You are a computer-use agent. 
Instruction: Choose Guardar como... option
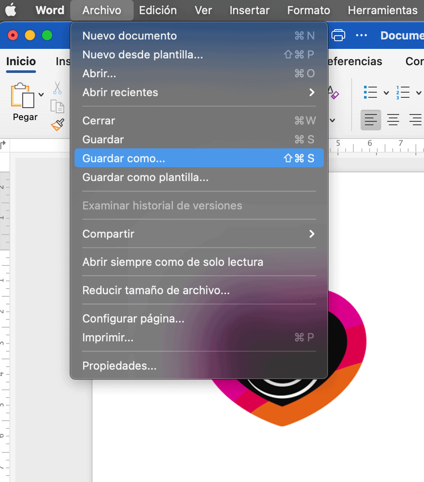(199, 158)
